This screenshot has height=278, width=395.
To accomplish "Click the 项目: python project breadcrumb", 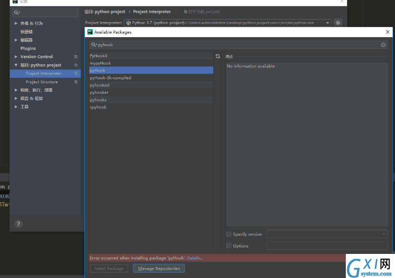I will click(104, 12).
